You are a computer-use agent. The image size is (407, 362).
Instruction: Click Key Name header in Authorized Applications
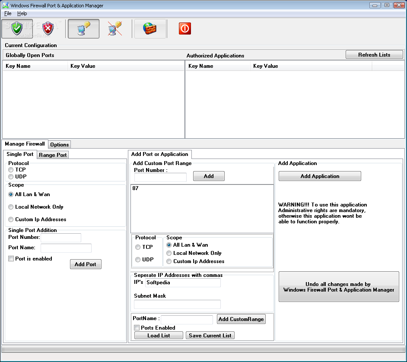pyautogui.click(x=218, y=66)
